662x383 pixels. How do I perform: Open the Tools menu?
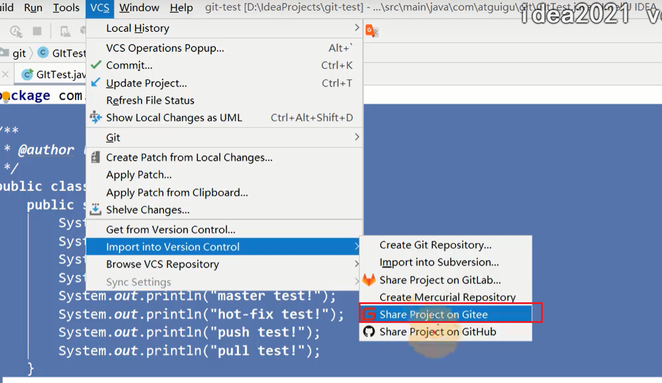(x=66, y=8)
